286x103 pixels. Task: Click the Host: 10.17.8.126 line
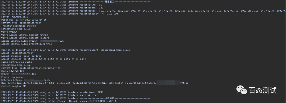13,71
